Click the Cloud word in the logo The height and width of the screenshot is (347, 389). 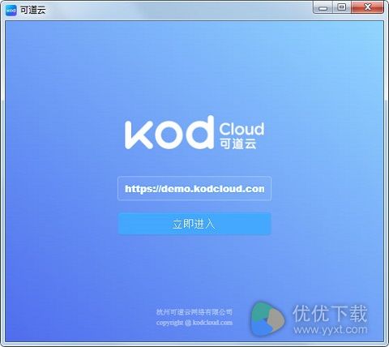click(242, 129)
